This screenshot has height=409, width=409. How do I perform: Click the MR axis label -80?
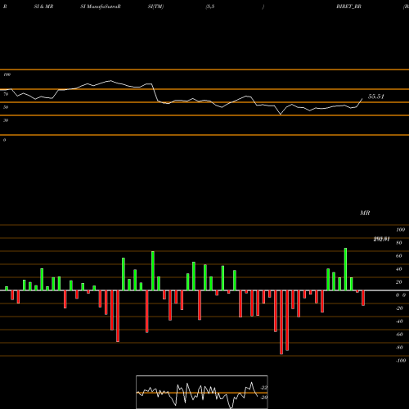(399, 348)
